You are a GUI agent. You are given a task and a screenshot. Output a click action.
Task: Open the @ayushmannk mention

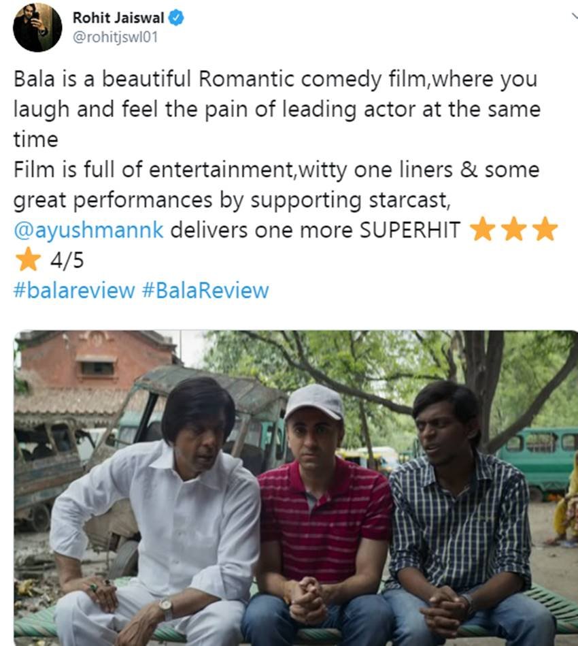tap(88, 231)
